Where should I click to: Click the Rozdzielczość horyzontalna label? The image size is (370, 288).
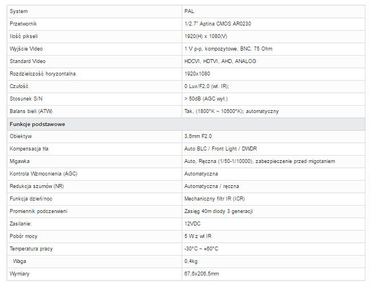[43, 74]
